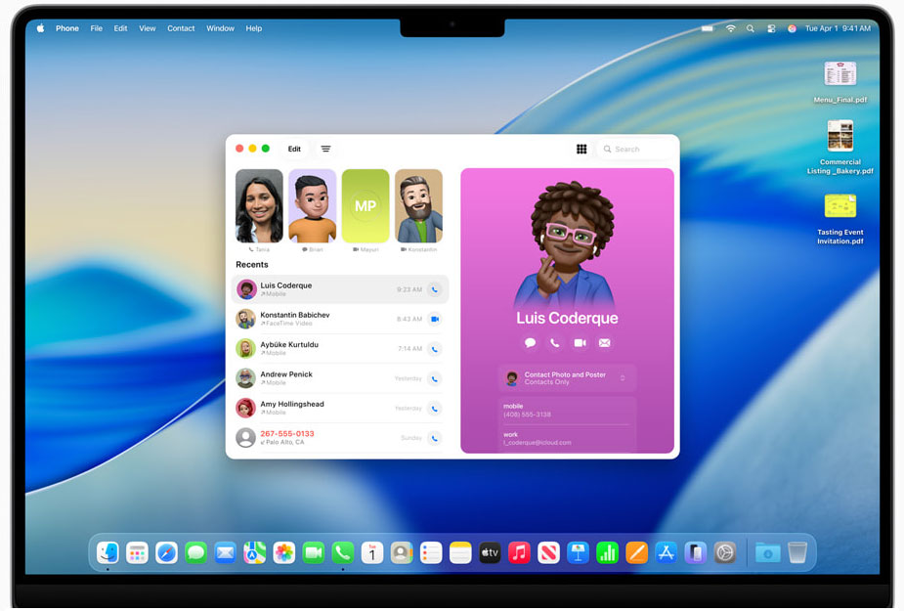Compose an email via the envelope icon on Luis's card
This screenshot has width=904, height=611.
click(604, 343)
